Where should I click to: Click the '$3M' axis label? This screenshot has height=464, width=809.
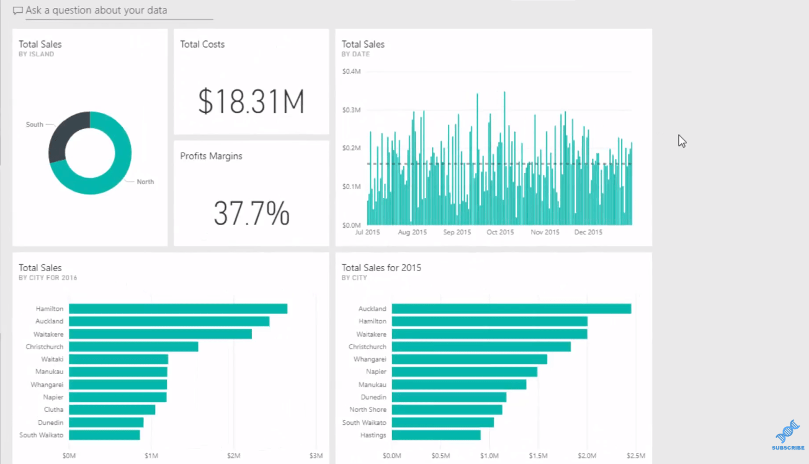point(316,456)
